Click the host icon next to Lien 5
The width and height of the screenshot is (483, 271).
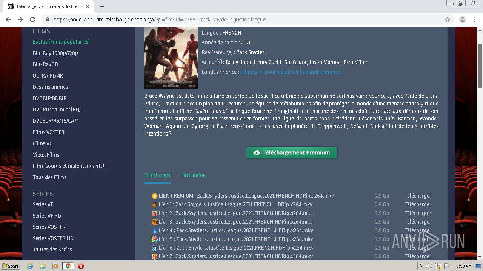155,239
